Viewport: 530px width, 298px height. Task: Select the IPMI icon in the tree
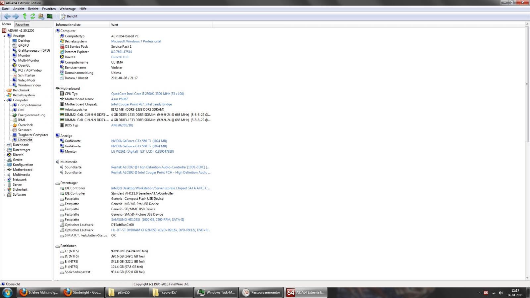15,120
